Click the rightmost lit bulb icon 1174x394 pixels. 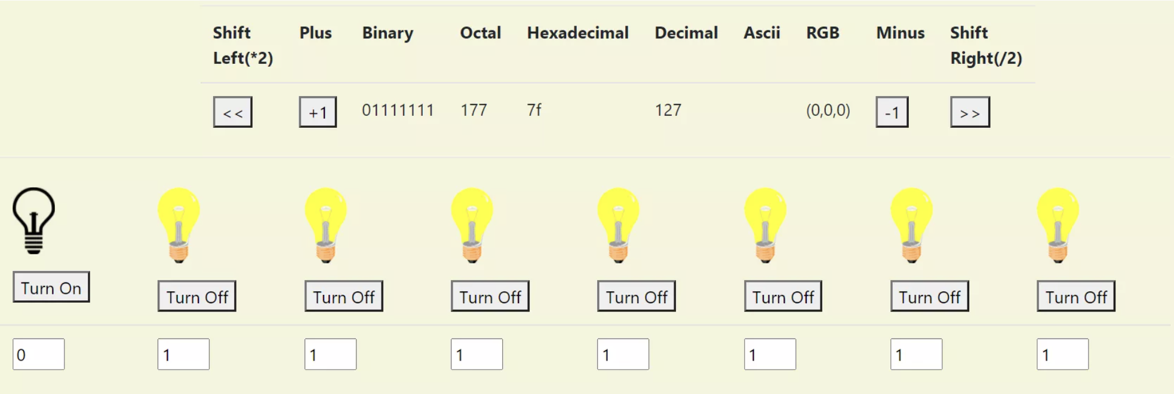pos(1058,226)
